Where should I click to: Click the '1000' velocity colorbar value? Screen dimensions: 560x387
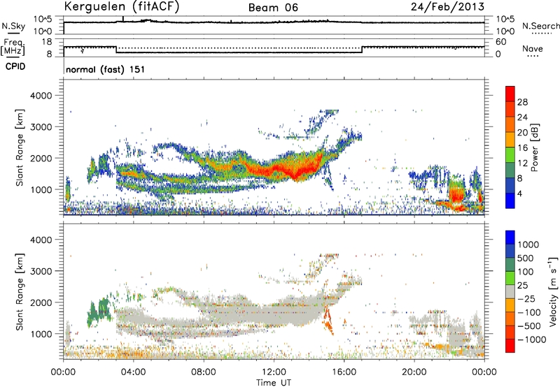click(528, 244)
